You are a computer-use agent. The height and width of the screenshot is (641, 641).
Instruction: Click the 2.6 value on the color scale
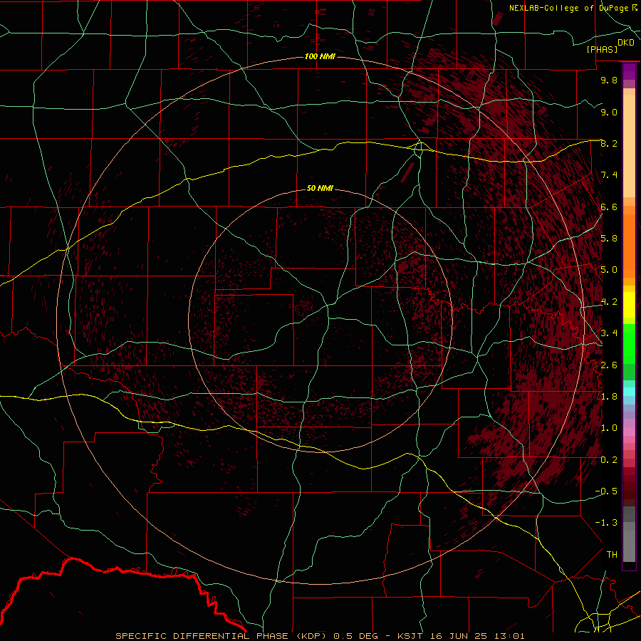609,365
